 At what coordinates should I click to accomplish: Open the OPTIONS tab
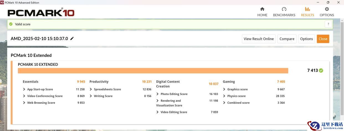pyautogui.click(x=327, y=12)
